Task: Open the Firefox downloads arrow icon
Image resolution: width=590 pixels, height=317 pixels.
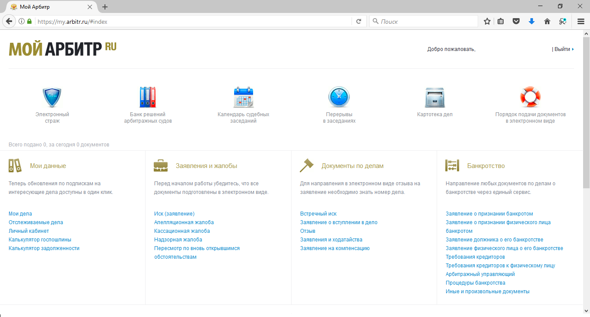Action: pos(532,21)
